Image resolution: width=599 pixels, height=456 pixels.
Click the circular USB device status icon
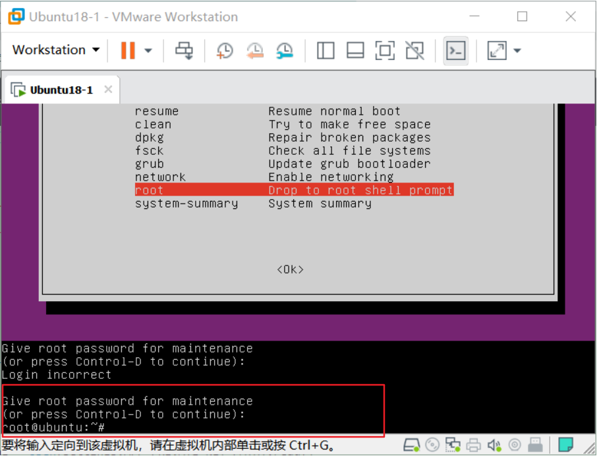point(515,445)
